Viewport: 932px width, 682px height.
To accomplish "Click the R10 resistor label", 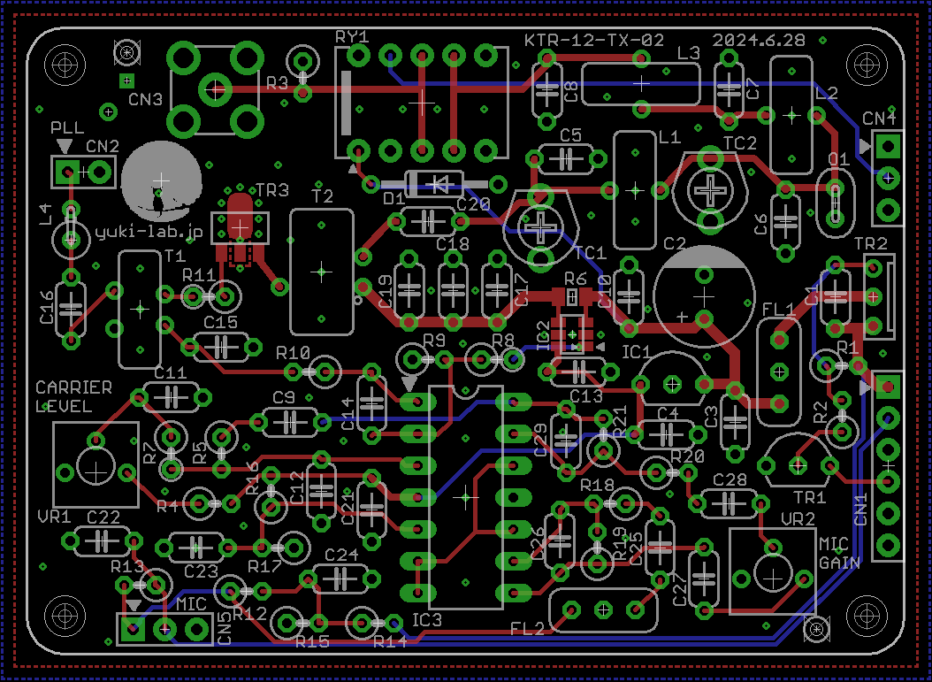I will 293,353.
